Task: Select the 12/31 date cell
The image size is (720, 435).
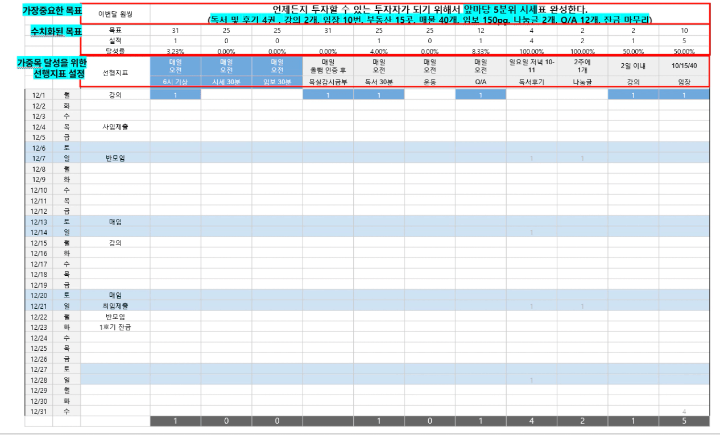Action: click(x=39, y=411)
